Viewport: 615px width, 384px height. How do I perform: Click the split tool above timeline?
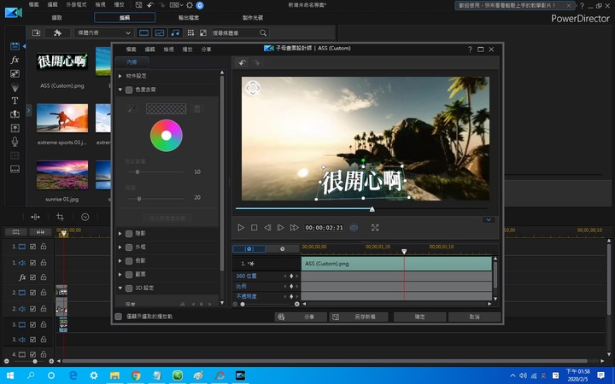tap(35, 217)
